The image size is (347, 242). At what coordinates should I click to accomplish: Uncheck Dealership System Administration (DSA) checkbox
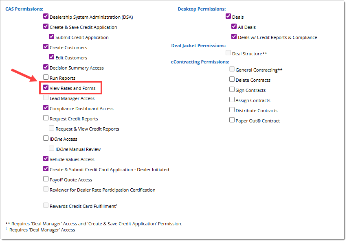46,17
